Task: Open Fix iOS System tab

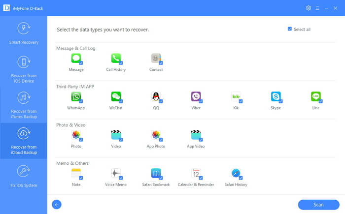Action: (24, 177)
